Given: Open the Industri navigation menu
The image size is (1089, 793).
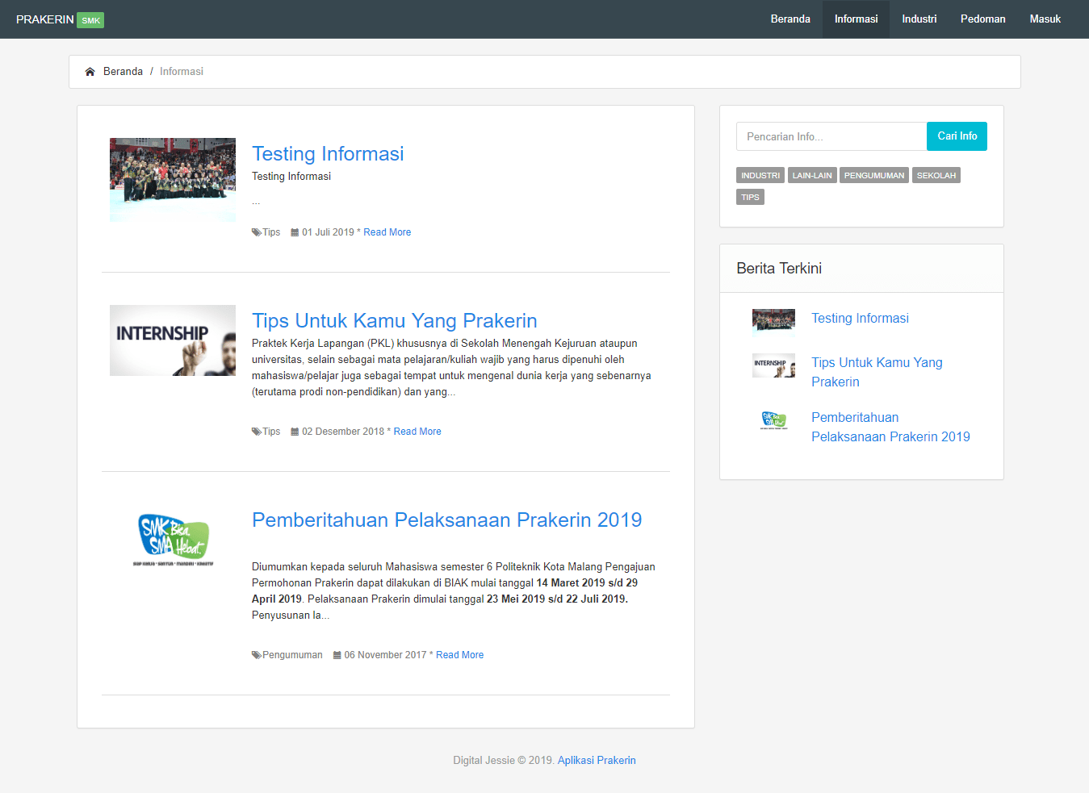Looking at the screenshot, I should (x=919, y=19).
